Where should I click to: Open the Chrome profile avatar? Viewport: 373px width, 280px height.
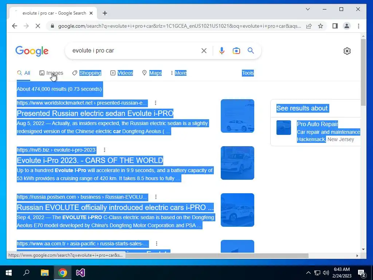[x=347, y=26]
